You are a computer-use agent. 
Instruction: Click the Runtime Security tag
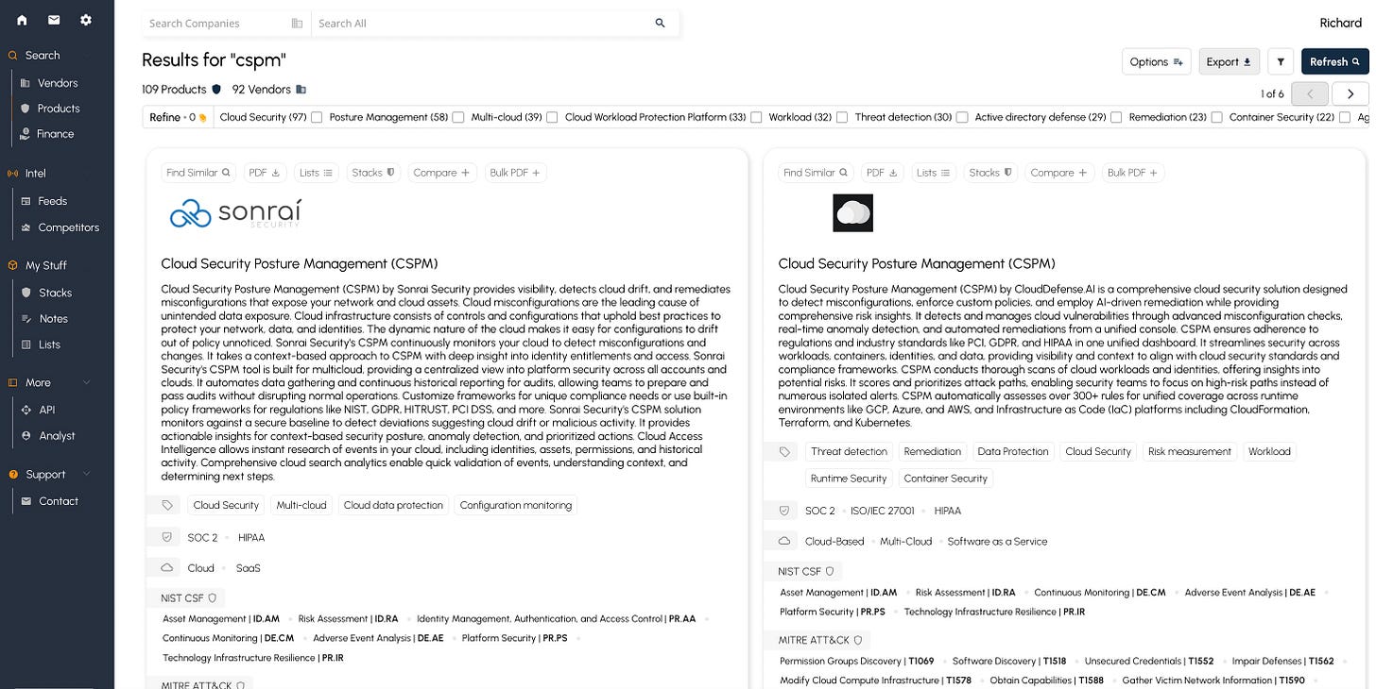(x=849, y=479)
